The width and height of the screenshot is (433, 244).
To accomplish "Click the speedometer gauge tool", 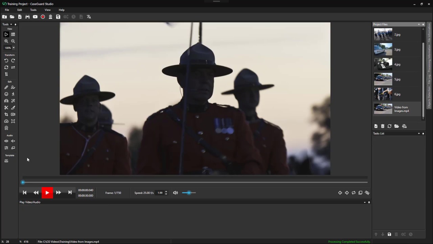I will [x=6, y=121].
